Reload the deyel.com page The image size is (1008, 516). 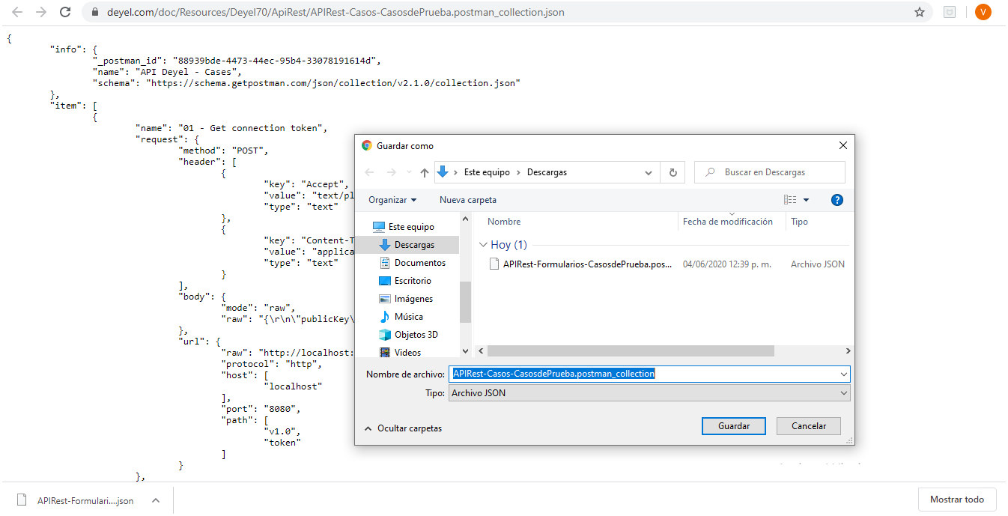pos(65,12)
